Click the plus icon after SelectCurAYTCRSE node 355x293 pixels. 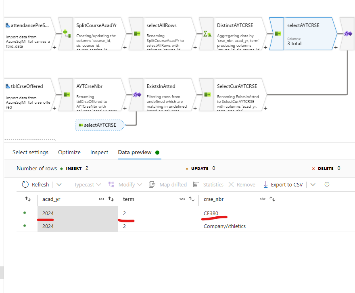[265, 109]
